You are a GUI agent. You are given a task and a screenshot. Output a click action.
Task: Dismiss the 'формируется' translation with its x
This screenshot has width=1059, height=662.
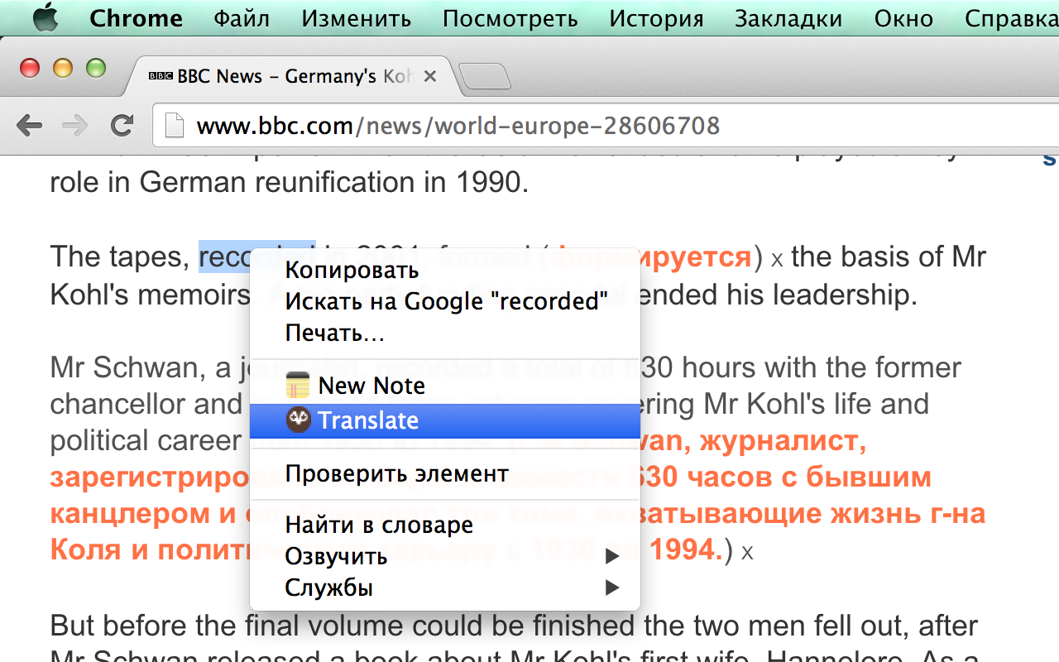pos(777,259)
